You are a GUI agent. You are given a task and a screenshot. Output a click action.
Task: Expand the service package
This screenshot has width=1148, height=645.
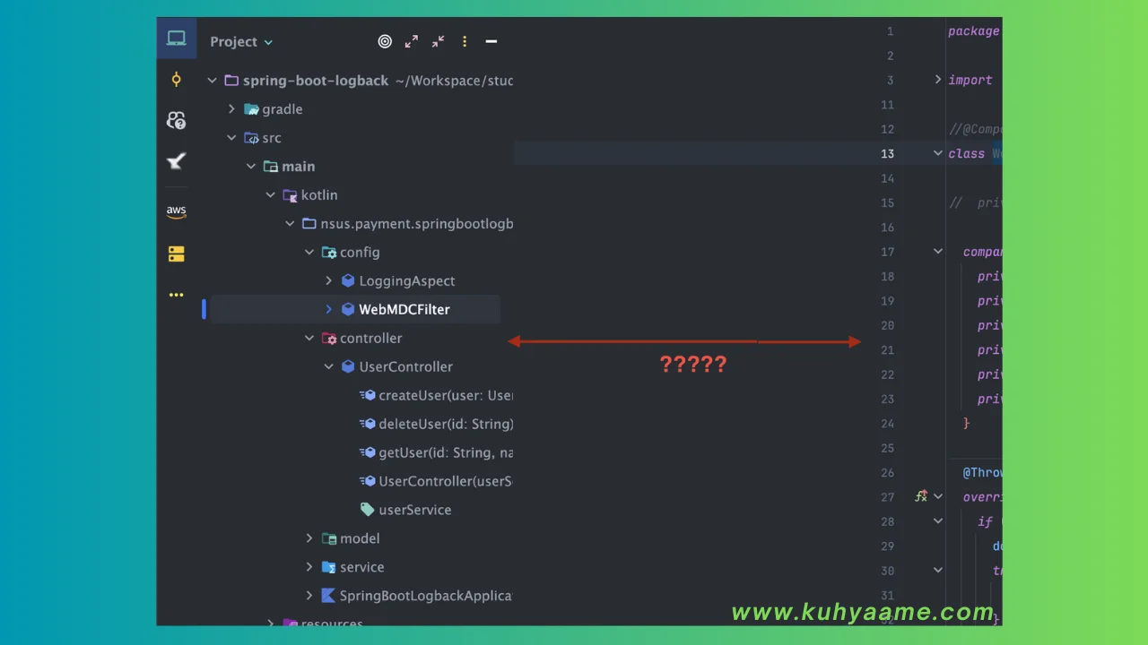coord(309,567)
